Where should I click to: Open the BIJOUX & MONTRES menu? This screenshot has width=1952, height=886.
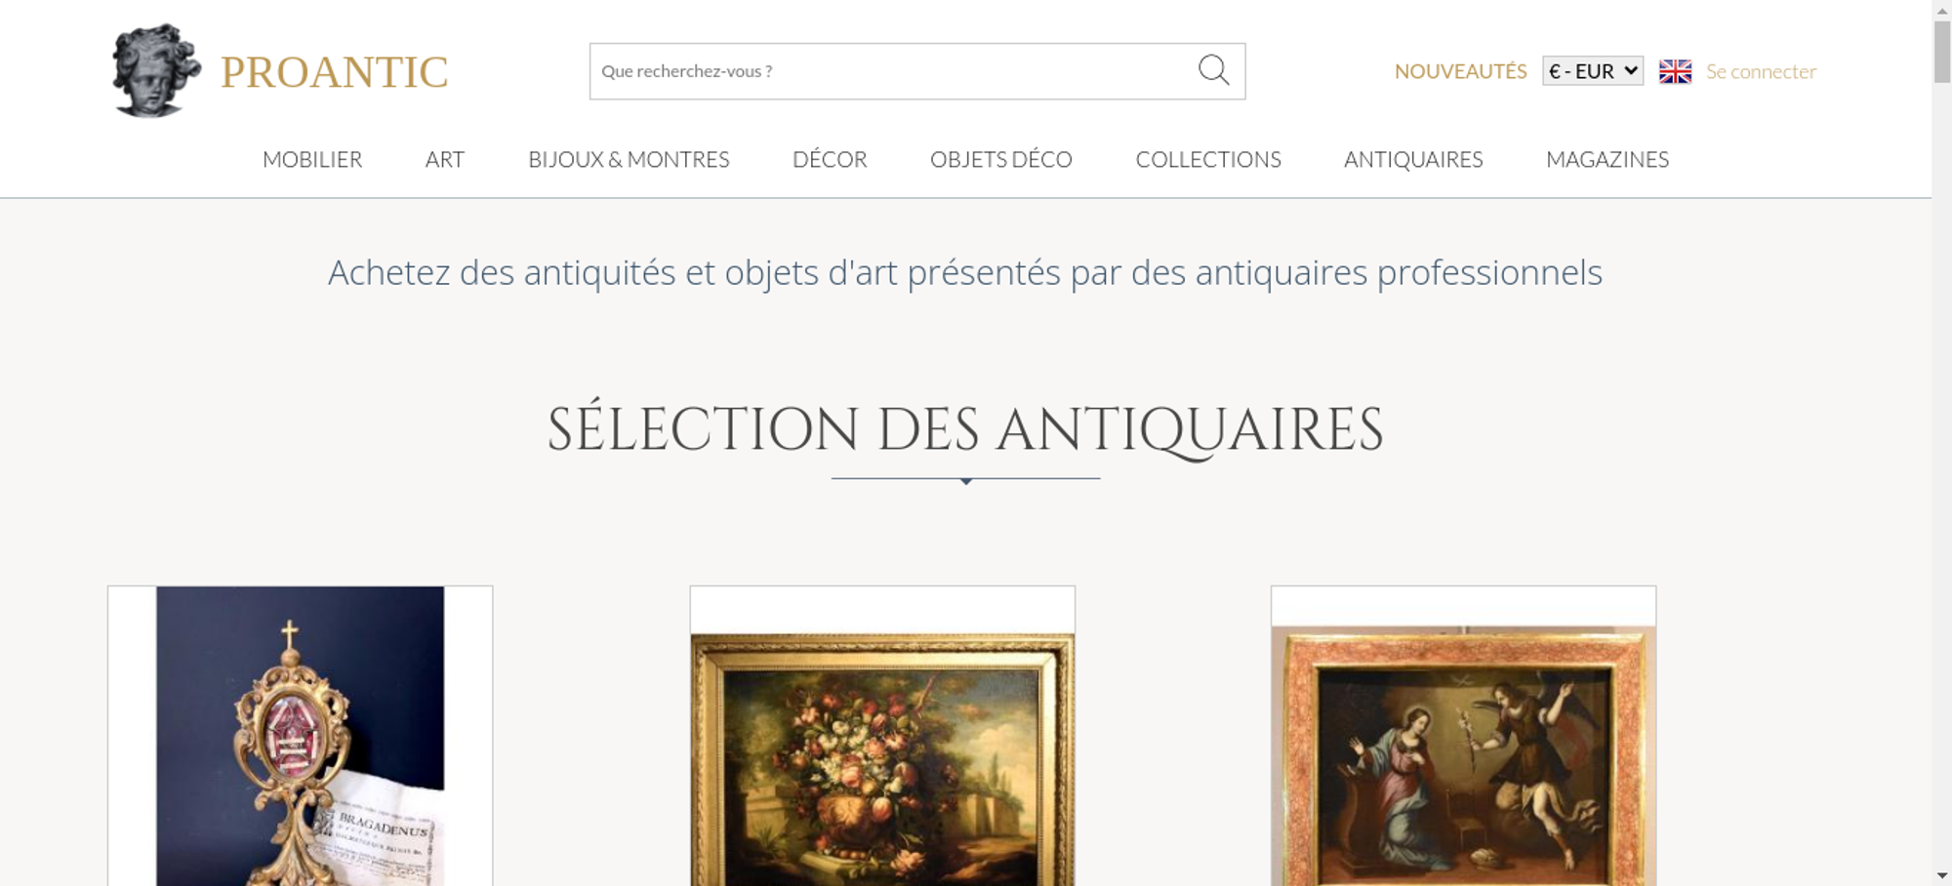[x=629, y=159]
